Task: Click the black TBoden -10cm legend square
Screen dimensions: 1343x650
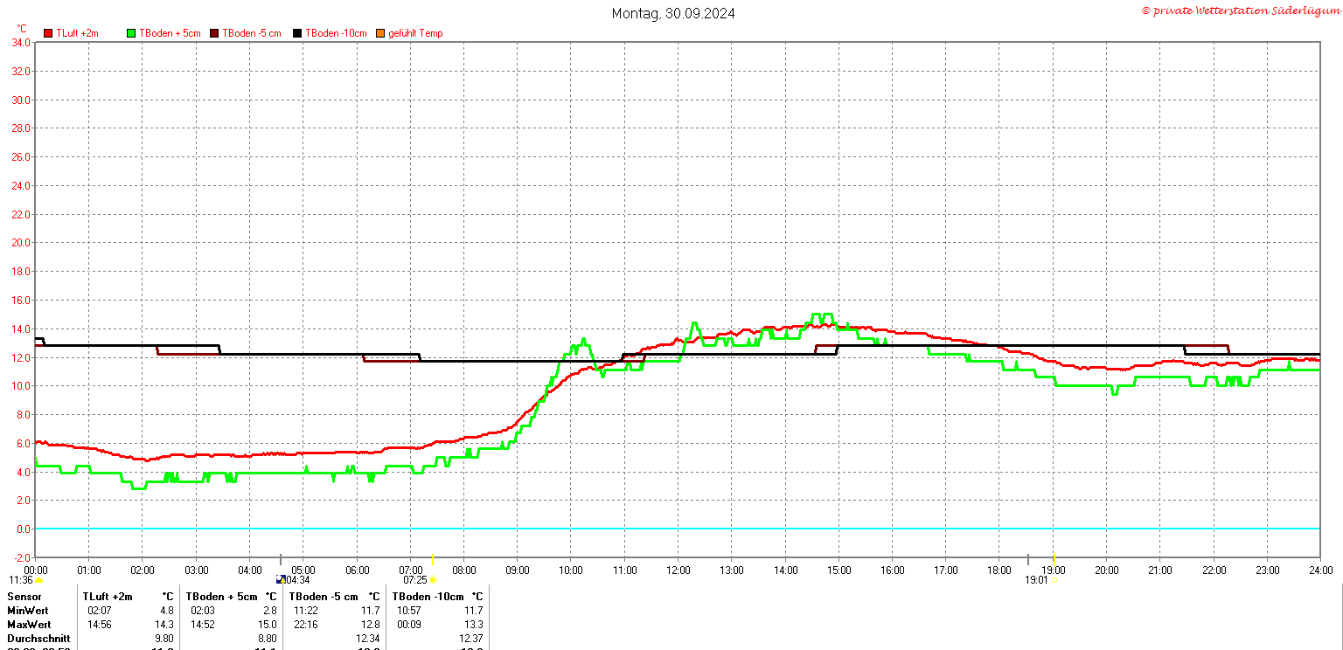Action: tap(297, 33)
